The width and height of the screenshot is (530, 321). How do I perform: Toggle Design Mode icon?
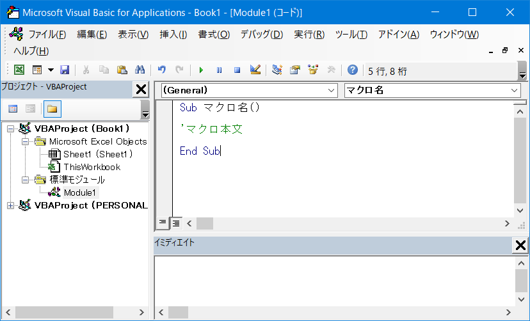pos(255,70)
